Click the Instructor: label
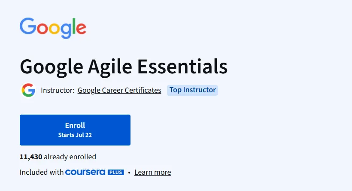 click(x=58, y=90)
